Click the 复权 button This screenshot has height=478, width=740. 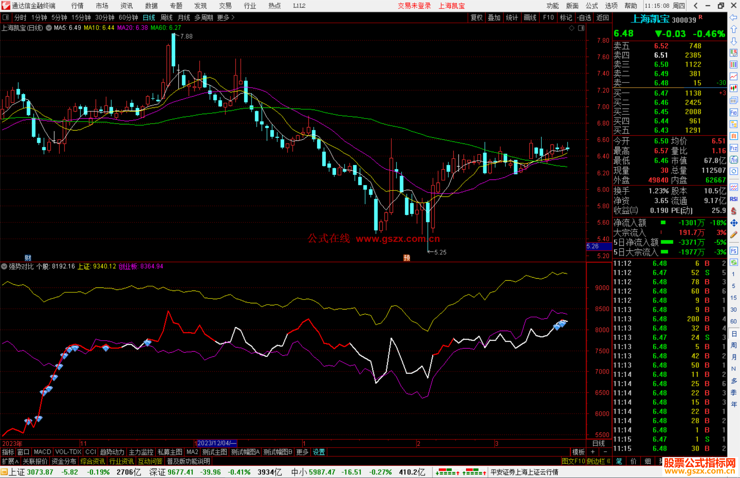[477, 17]
